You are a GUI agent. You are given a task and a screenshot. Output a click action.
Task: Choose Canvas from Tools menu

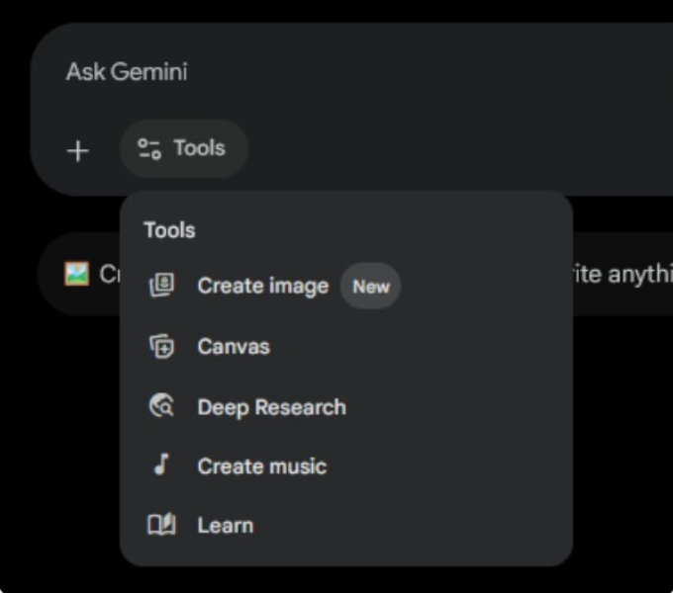(234, 346)
